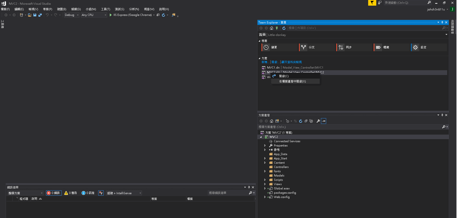Open the 同步 (Sync) tile
The image size is (457, 218).
click(x=354, y=47)
